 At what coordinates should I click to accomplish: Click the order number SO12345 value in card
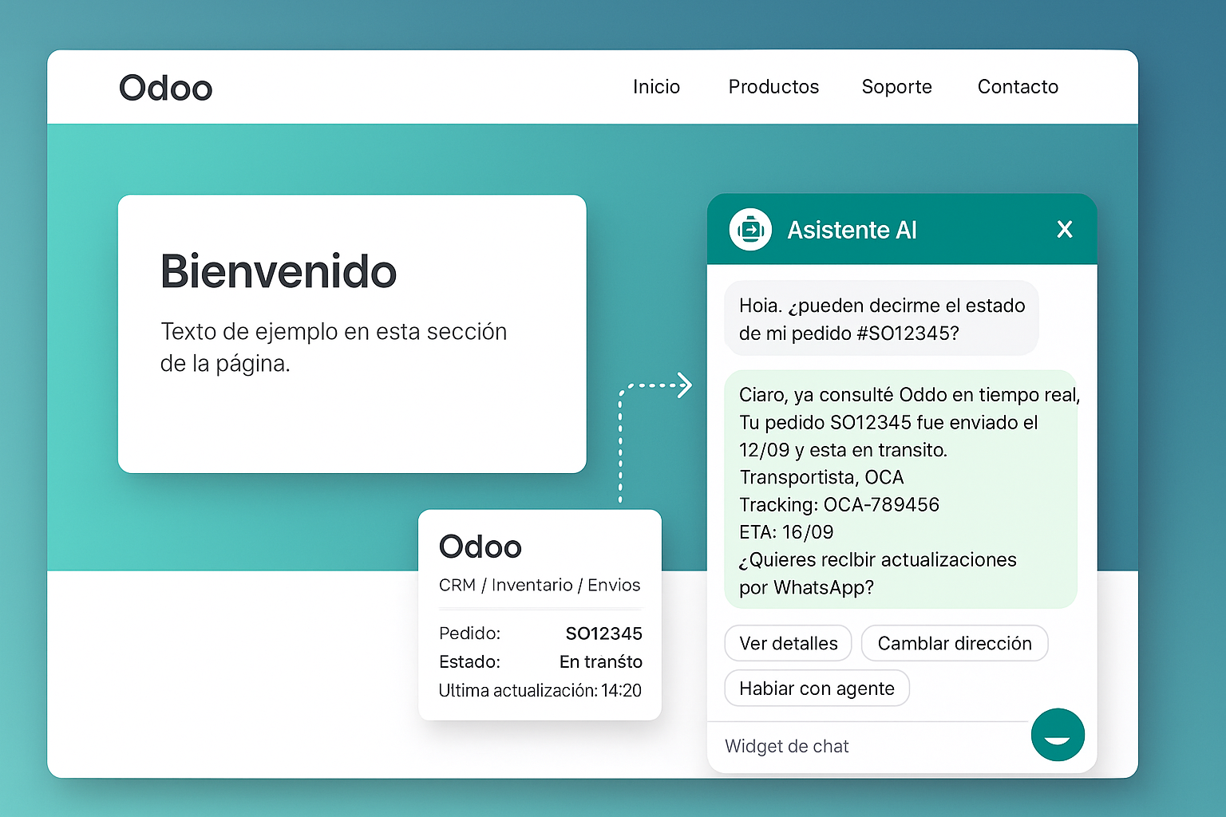click(603, 633)
